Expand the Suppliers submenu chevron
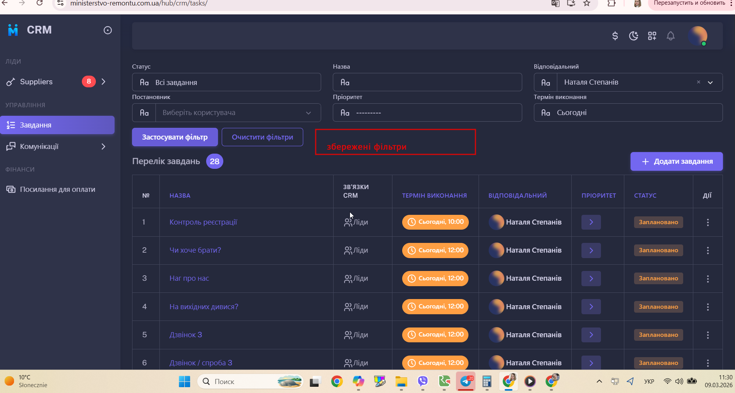 pos(104,81)
